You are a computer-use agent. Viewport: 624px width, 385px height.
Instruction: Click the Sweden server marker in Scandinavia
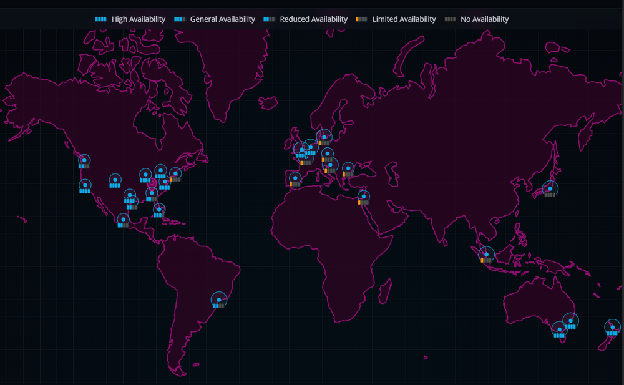pyautogui.click(x=323, y=137)
